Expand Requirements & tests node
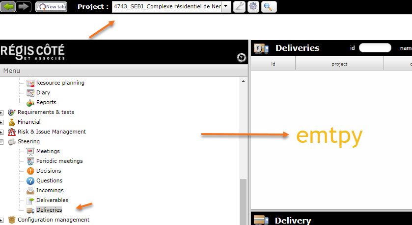The image size is (412, 225). coord(1,113)
